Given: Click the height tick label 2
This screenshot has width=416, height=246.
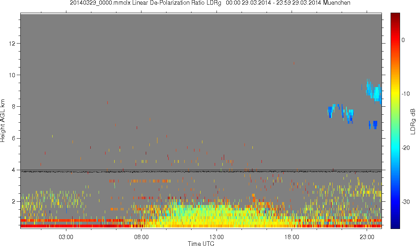Looking at the screenshot, I should pyautogui.click(x=13, y=201).
